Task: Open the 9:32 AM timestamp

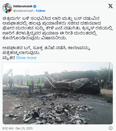Action: [x=8, y=128]
